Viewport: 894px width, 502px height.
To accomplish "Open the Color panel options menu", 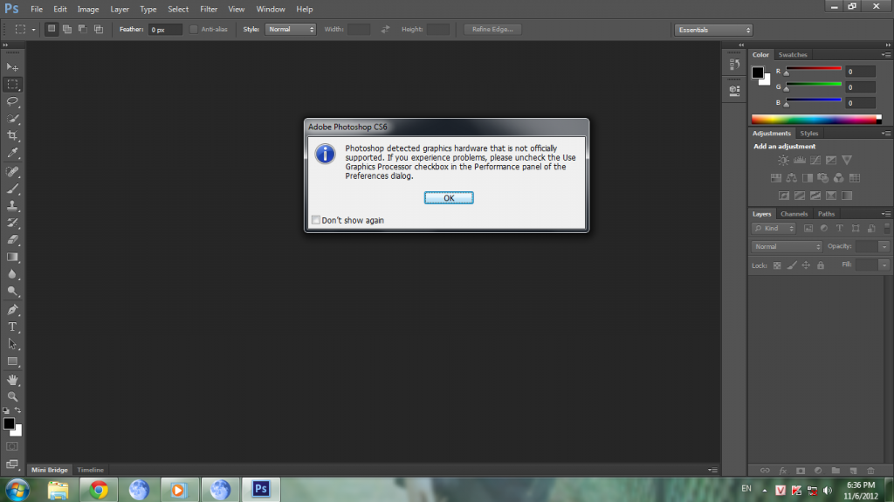I will click(x=886, y=55).
